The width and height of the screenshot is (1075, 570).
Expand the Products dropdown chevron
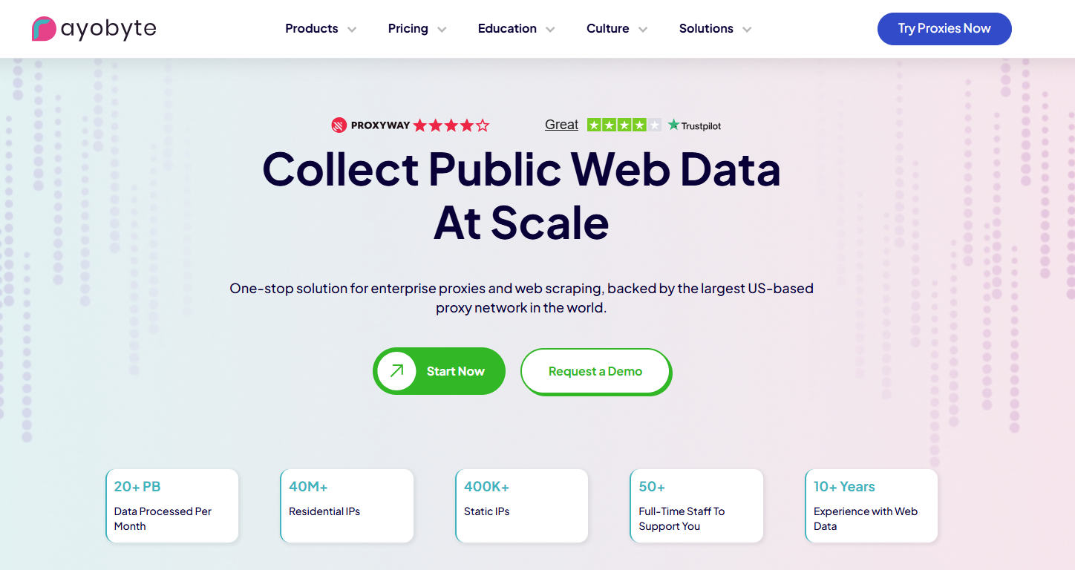pyautogui.click(x=352, y=30)
